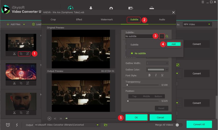Toggle bold font style

click(150, 75)
